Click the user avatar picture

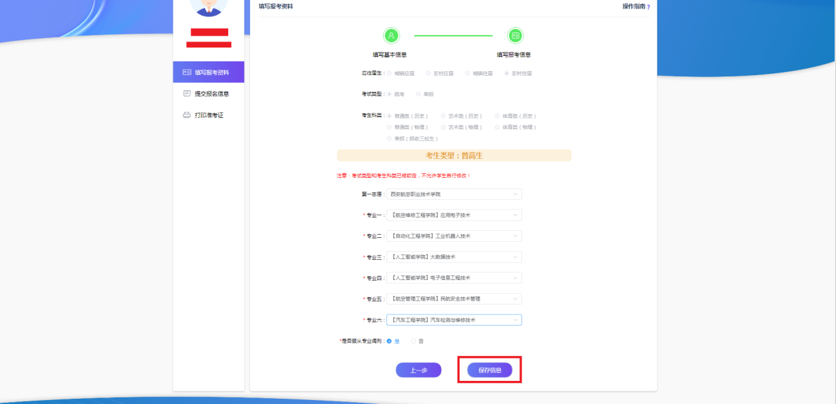point(208,5)
